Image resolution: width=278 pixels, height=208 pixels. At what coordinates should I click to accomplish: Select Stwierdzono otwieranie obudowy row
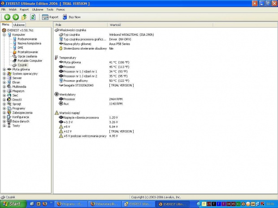pyautogui.click(x=86, y=49)
